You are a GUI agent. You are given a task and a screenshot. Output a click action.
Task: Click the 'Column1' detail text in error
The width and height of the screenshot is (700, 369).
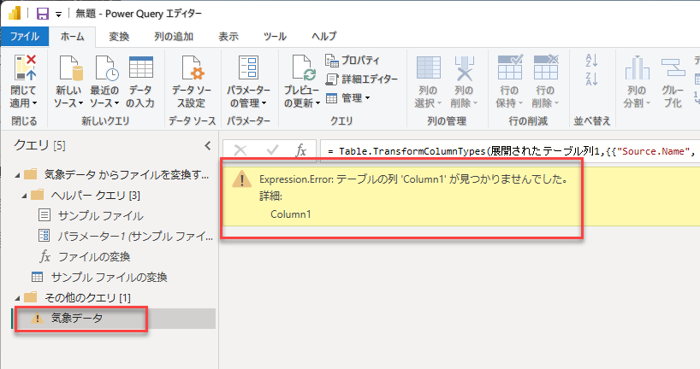pyautogui.click(x=291, y=214)
